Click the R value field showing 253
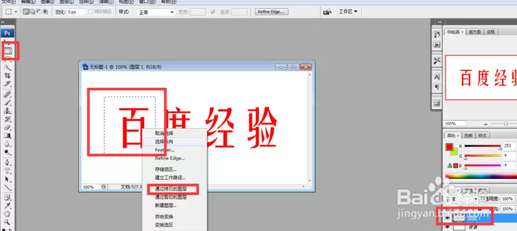The image size is (517, 231). pos(509,146)
